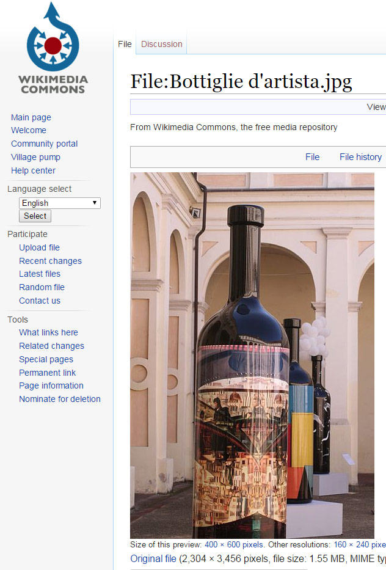Jump to the File section link
Screen dimensions: 386x570
click(x=312, y=157)
